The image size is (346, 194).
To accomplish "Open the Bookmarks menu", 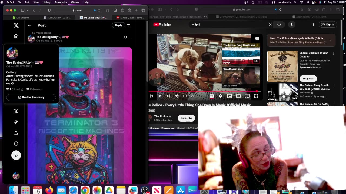I will tap(61, 2).
